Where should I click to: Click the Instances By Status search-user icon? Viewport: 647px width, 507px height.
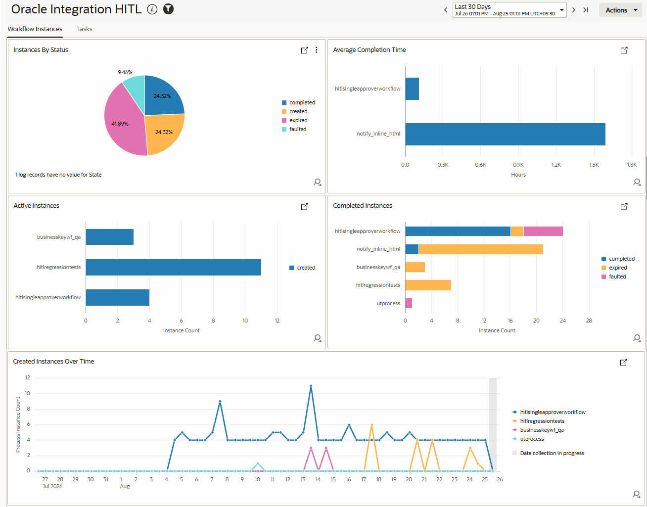coord(318,183)
